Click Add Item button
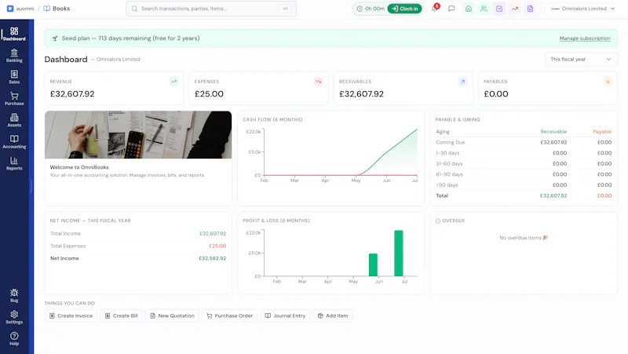Viewport: 628px width, 354px height. 332,316
